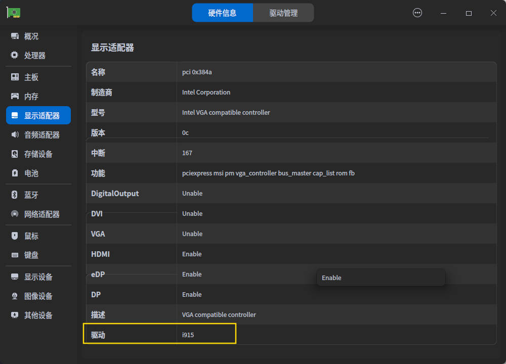Click the 中断 value '167'
506x364 pixels.
[x=187, y=153]
